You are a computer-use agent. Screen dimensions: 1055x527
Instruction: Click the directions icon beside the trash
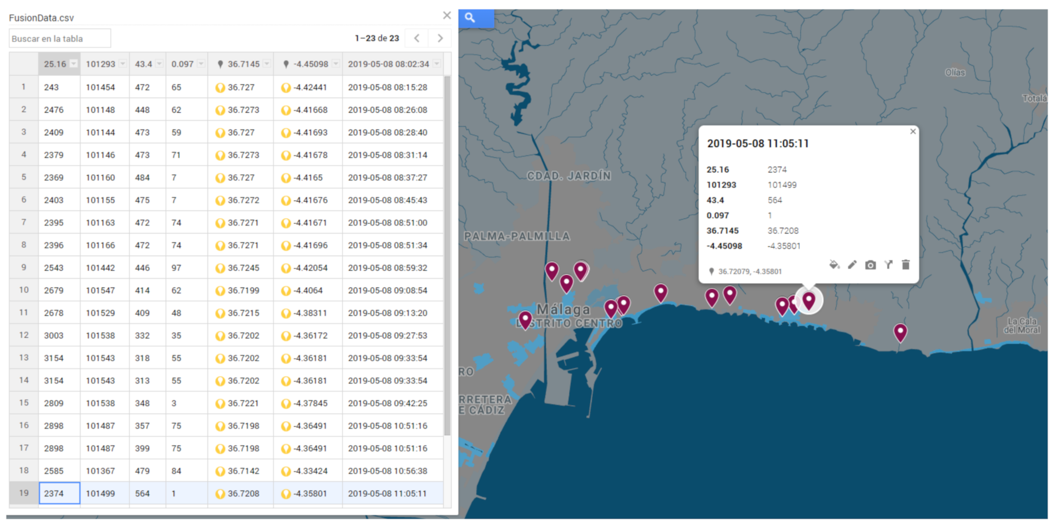point(888,265)
